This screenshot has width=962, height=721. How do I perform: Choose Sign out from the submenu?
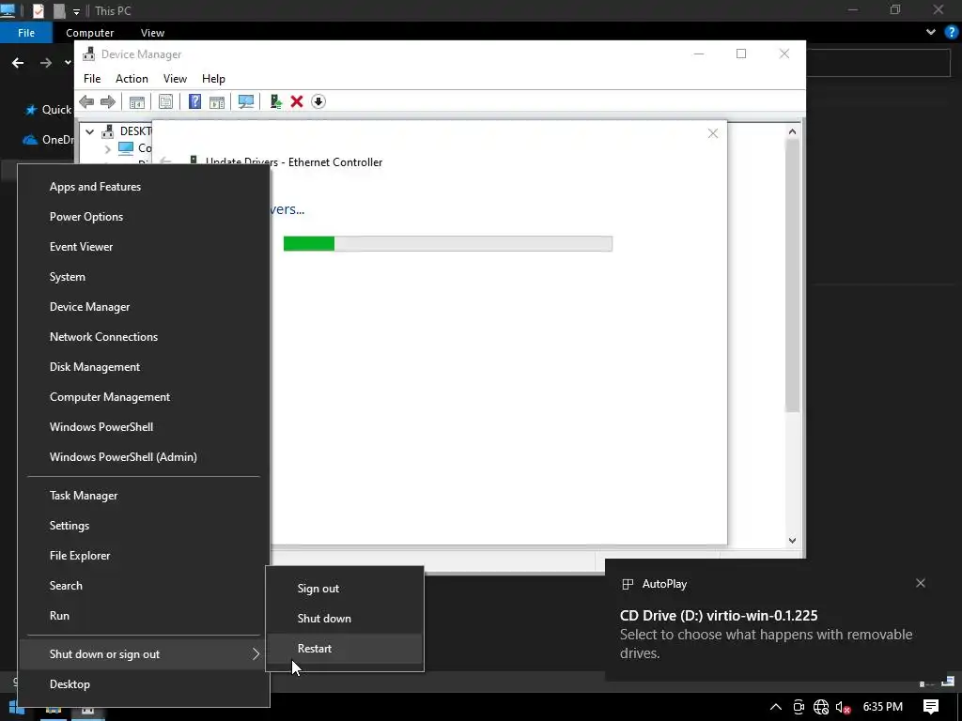coord(345,589)
